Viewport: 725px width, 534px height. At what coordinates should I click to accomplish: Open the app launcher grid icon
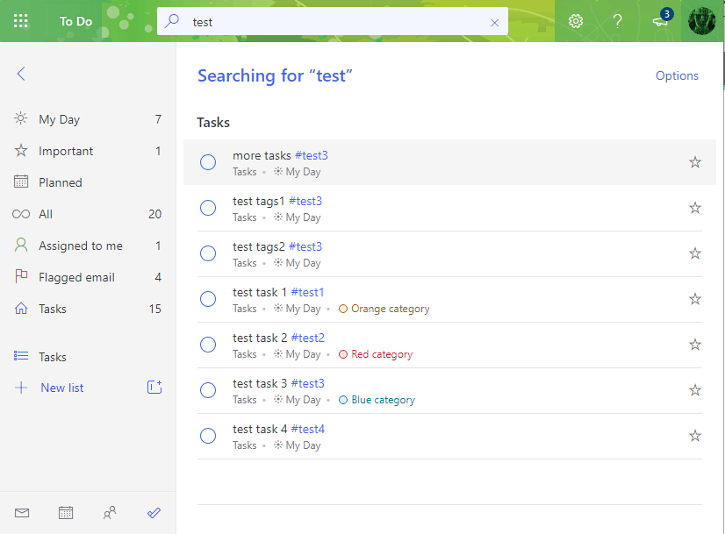point(21,21)
